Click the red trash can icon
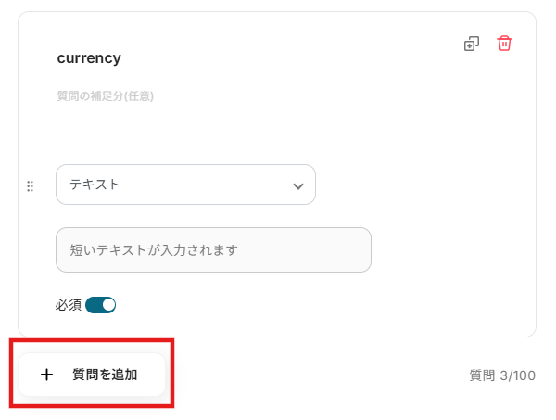This screenshot has width=556, height=420. (x=504, y=44)
